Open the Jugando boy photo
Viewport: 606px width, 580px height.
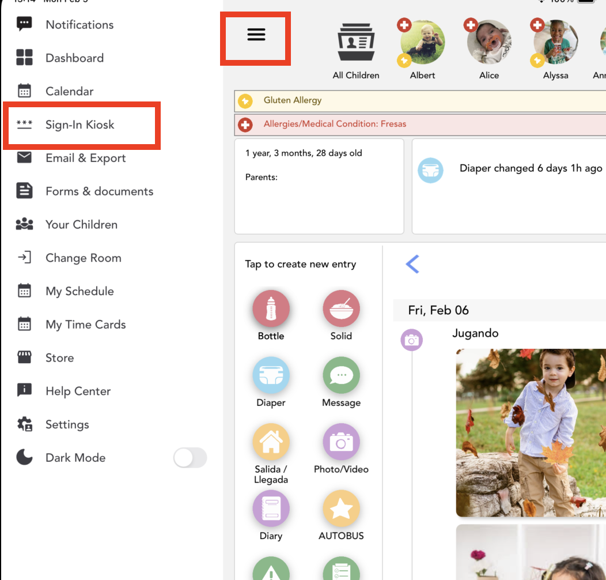[531, 432]
